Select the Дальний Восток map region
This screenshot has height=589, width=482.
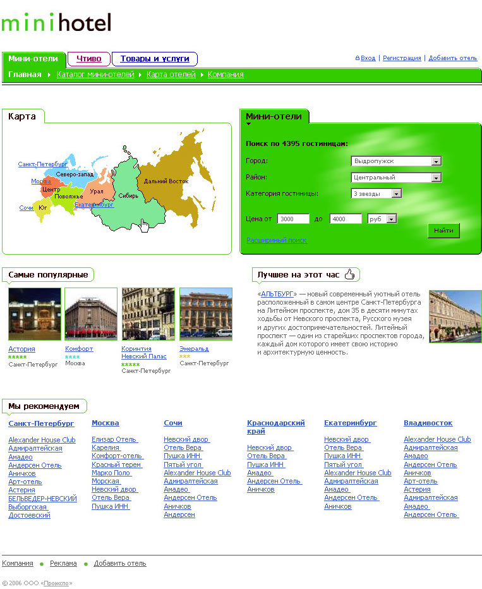tap(169, 182)
